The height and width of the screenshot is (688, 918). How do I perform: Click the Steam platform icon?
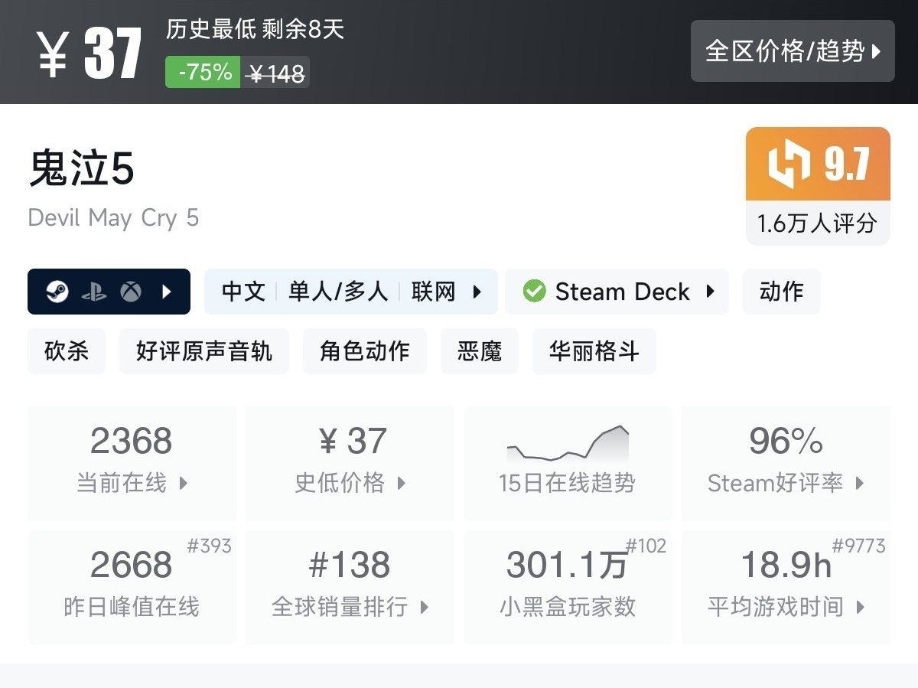pos(57,292)
